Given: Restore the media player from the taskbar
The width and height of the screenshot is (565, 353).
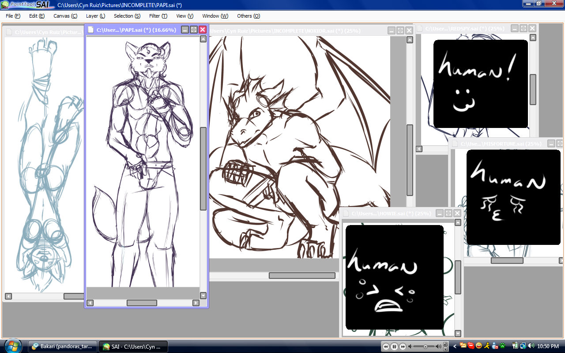Looking at the screenshot, I should pyautogui.click(x=445, y=344).
